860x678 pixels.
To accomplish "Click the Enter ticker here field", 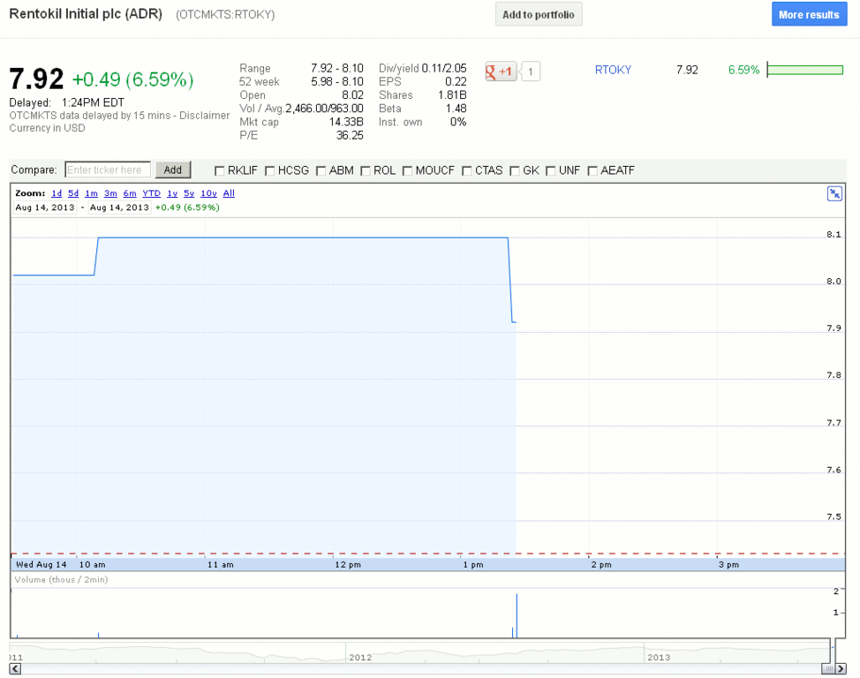I will point(108,170).
